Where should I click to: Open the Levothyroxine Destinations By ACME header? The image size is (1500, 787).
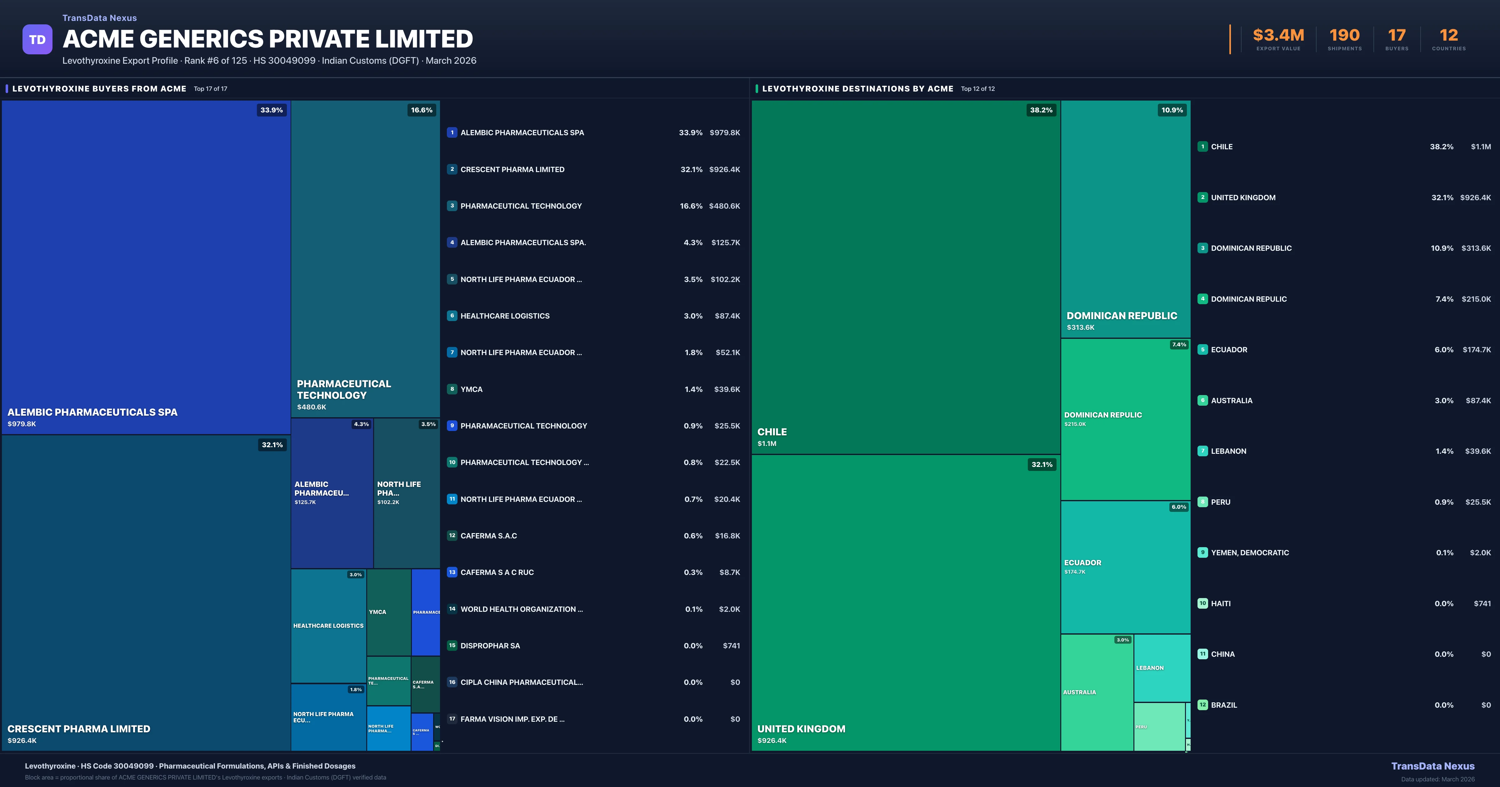857,88
